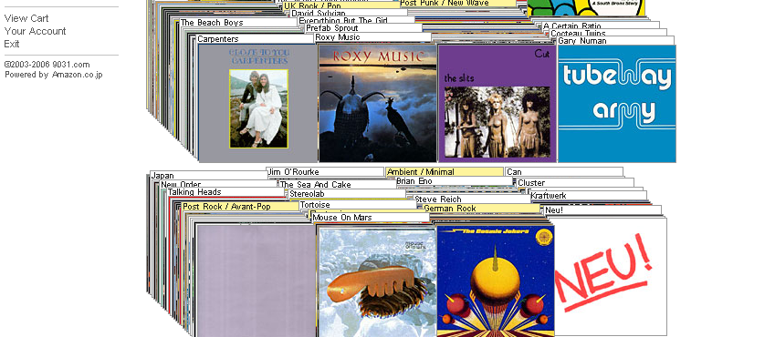Open the Mouse On Mars album cover
The image size is (775, 337).
376,281
